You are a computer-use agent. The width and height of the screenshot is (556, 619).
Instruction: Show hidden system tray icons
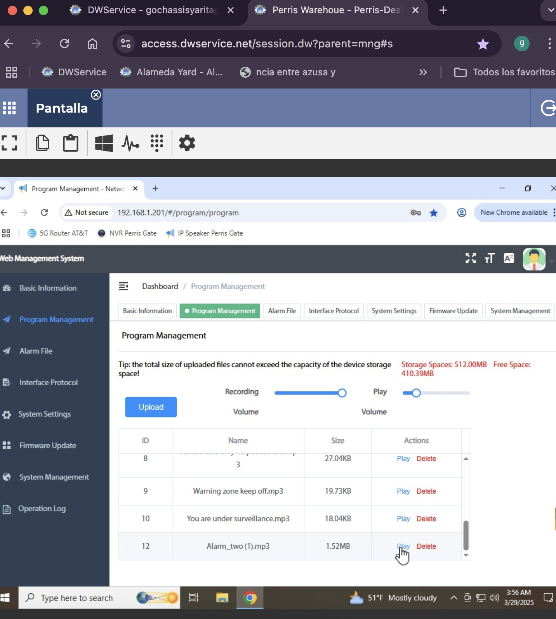click(x=453, y=598)
